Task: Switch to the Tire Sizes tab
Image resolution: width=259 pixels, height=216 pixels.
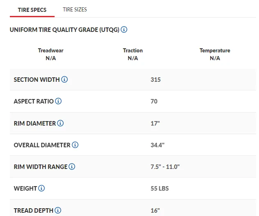Action: point(75,9)
